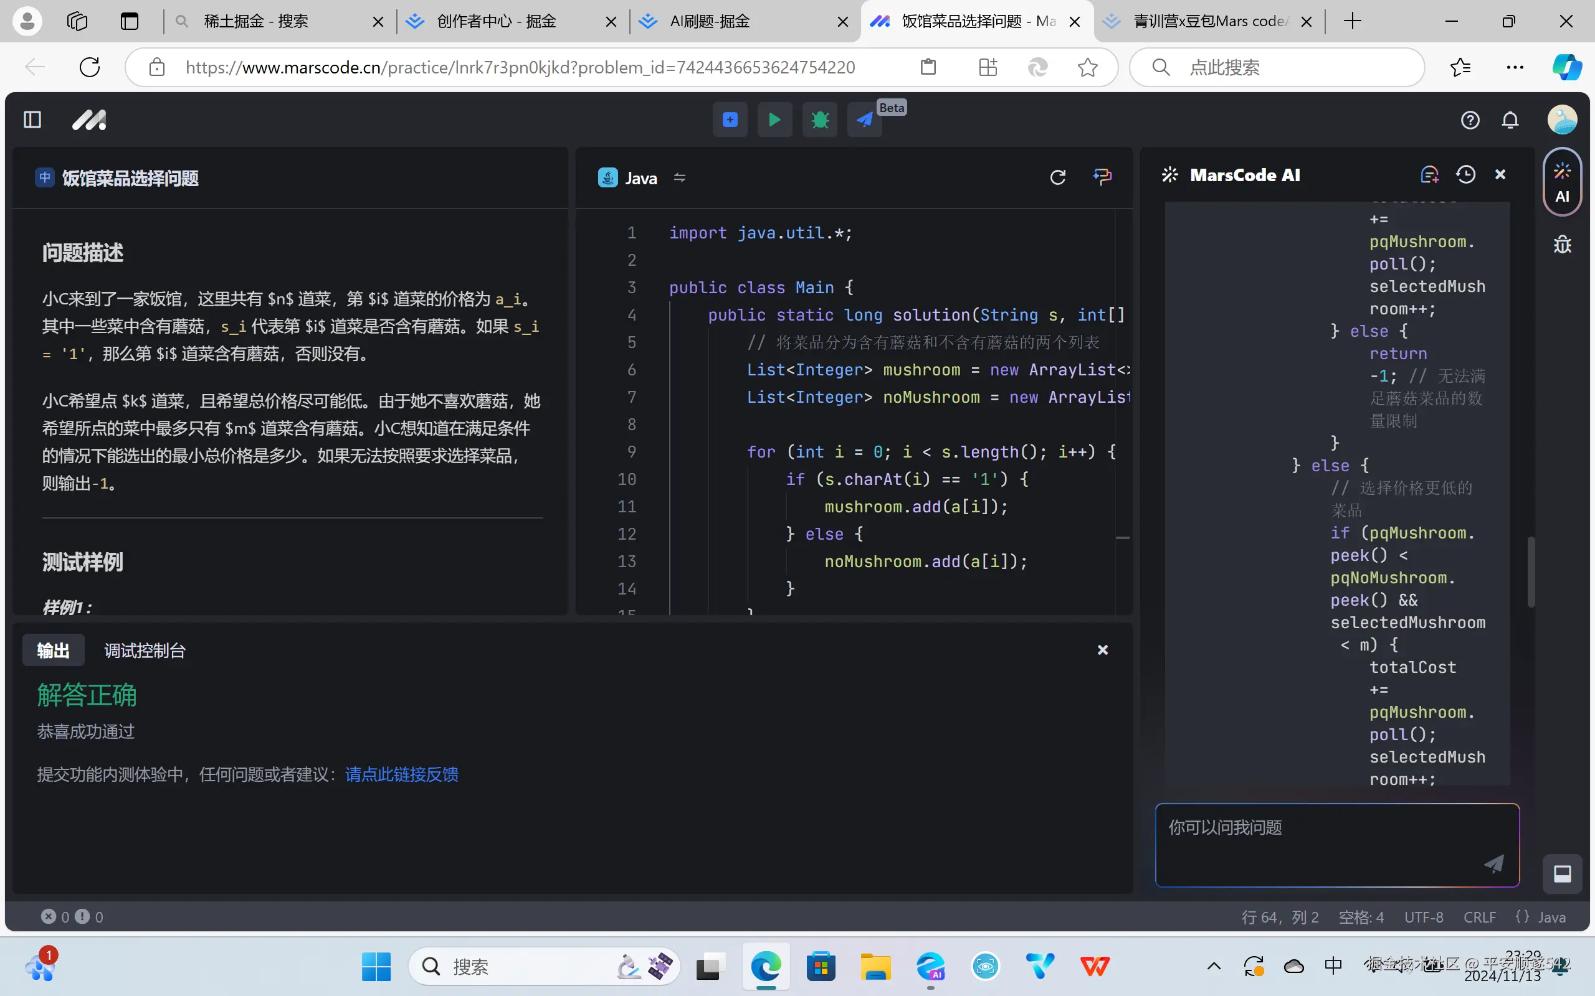
Task: Toggle the left sidebar panel
Action: 32,120
